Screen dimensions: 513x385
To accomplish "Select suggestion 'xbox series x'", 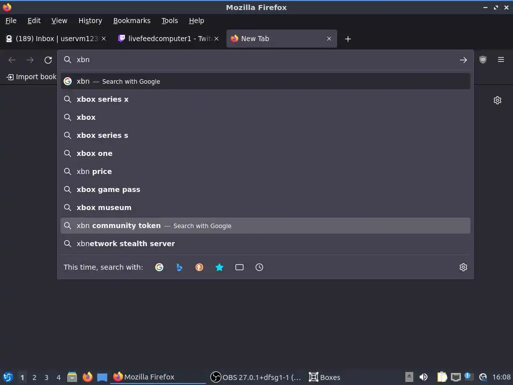I will 266,99.
